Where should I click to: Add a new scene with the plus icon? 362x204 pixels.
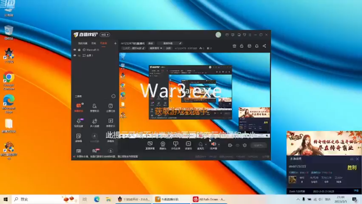115,43
